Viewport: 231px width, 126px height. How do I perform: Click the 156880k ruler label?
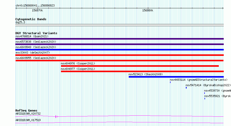pyautogui.click(x=148, y=10)
